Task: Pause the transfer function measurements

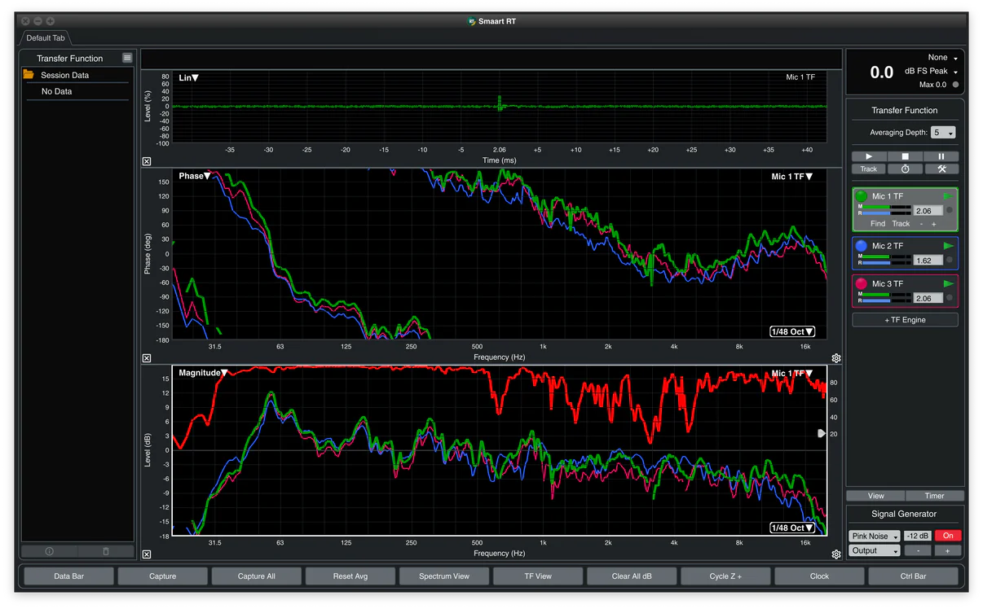Action: tap(941, 156)
